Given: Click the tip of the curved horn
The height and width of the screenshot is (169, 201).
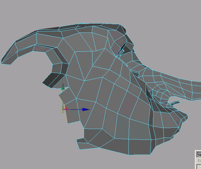Looking at the screenshot, I should click(x=3, y=62).
